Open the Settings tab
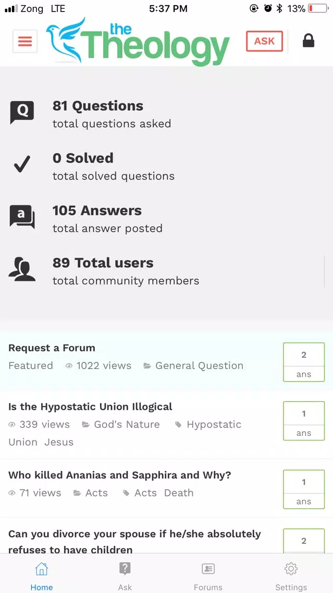This screenshot has height=593, width=333. [291, 576]
